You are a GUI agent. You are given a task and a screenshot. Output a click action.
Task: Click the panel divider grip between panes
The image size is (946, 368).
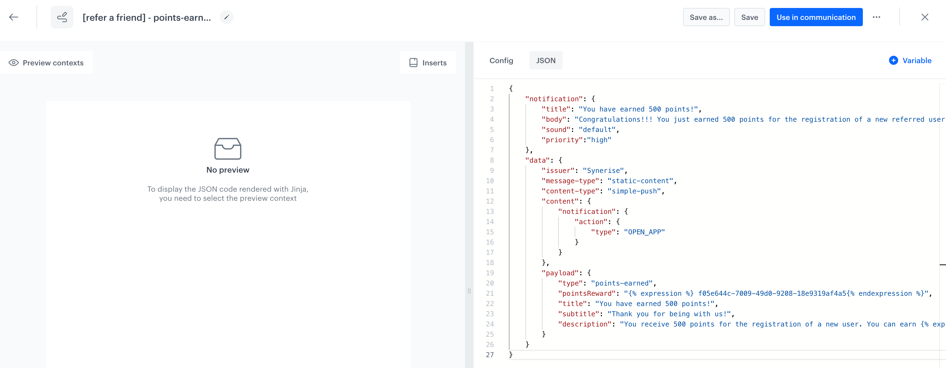click(469, 291)
